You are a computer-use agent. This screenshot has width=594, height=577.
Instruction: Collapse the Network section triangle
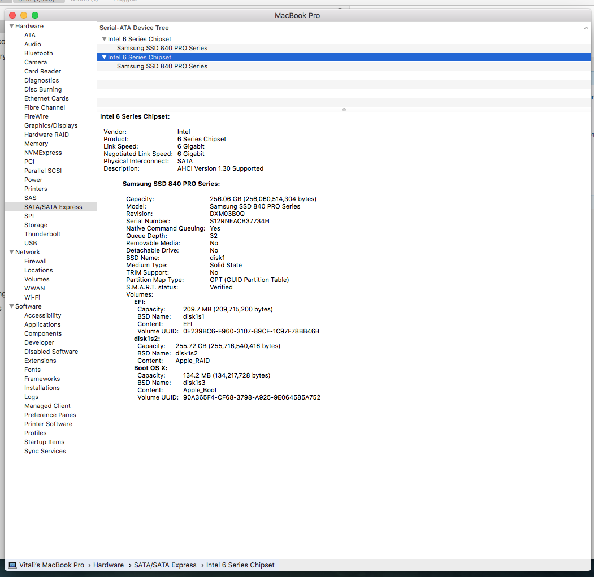12,252
